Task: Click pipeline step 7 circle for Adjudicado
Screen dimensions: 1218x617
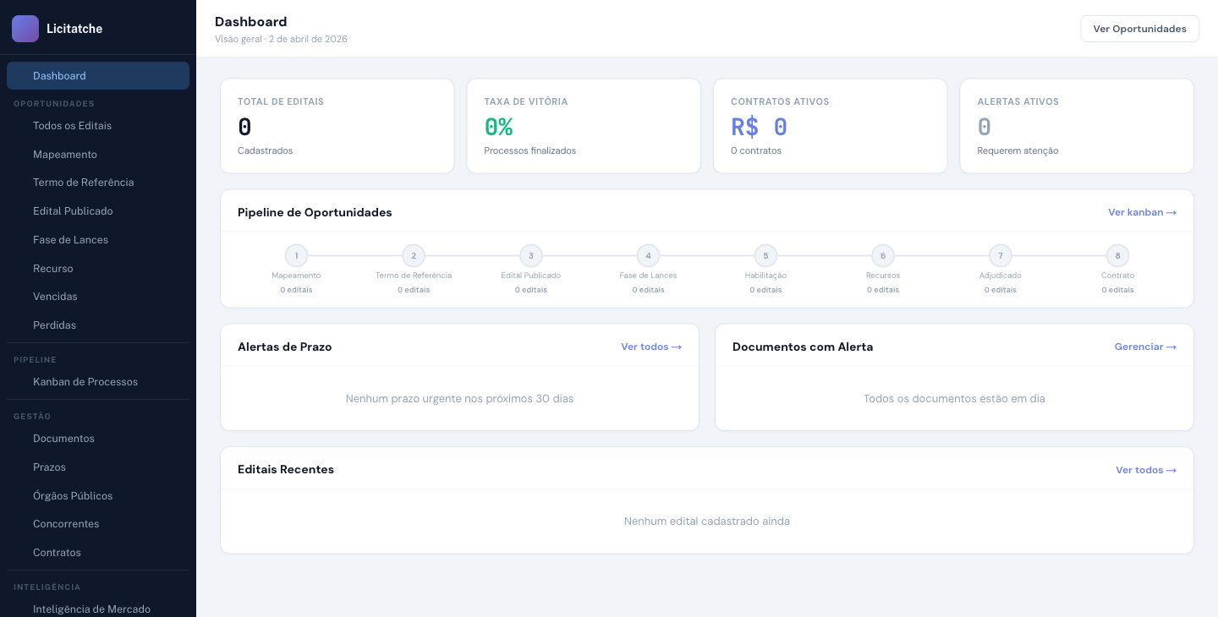Action: tap(1000, 255)
